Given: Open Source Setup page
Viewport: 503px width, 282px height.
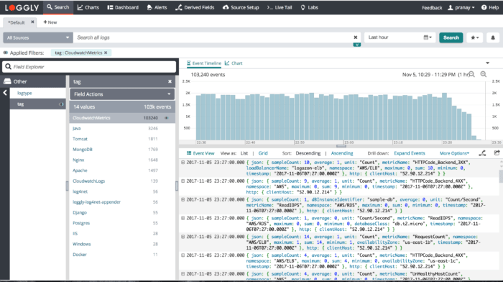Looking at the screenshot, I should coord(241,7).
